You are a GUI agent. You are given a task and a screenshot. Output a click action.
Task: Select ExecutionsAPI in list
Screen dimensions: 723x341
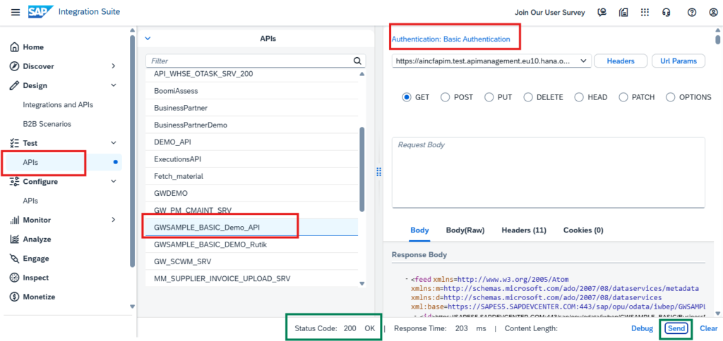pos(252,159)
